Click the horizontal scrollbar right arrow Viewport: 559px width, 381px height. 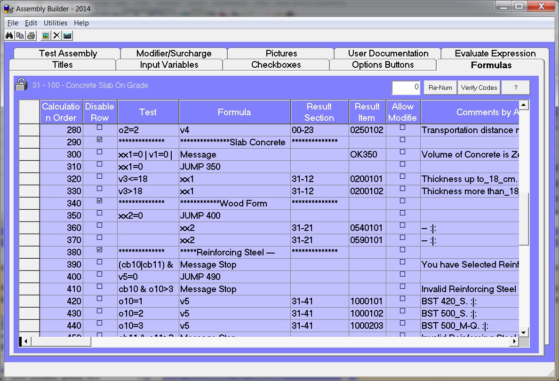tap(515, 341)
